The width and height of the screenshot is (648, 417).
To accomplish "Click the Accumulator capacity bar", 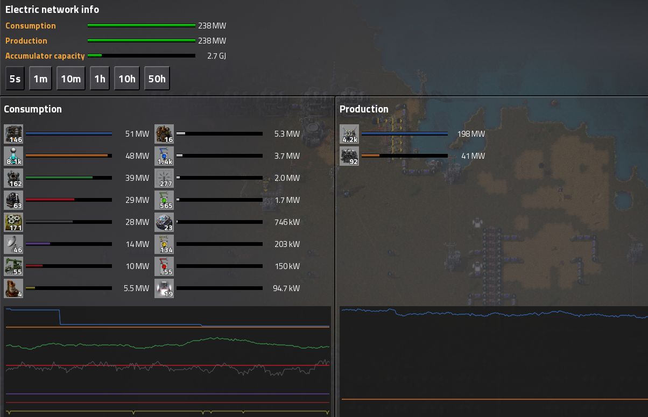I will pyautogui.click(x=141, y=56).
